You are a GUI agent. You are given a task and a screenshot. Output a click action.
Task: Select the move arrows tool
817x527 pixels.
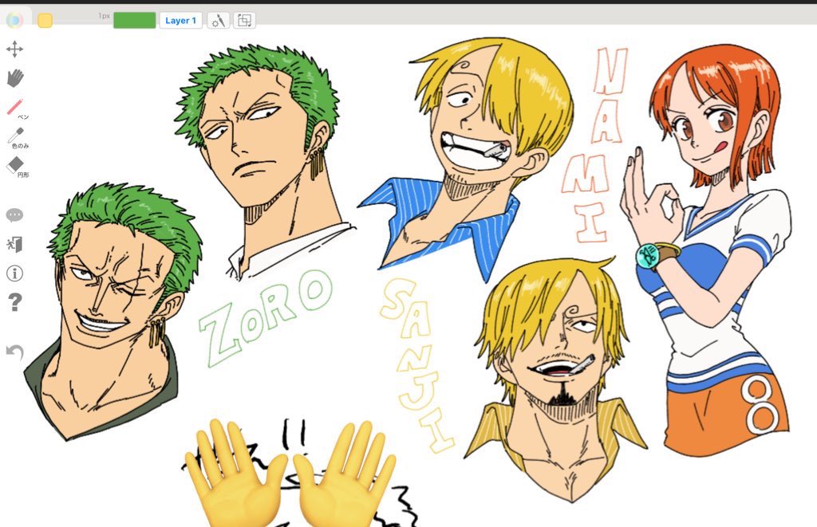pos(14,49)
